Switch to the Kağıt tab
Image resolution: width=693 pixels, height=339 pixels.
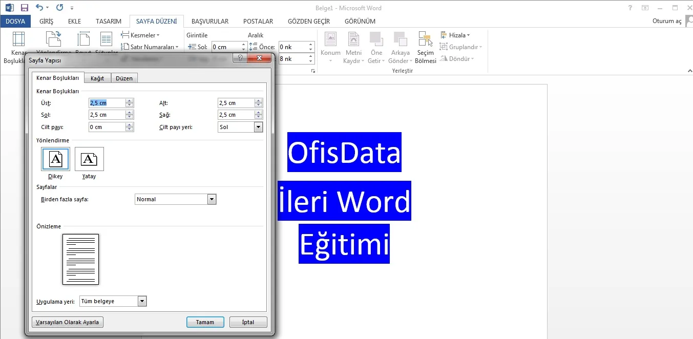click(97, 78)
